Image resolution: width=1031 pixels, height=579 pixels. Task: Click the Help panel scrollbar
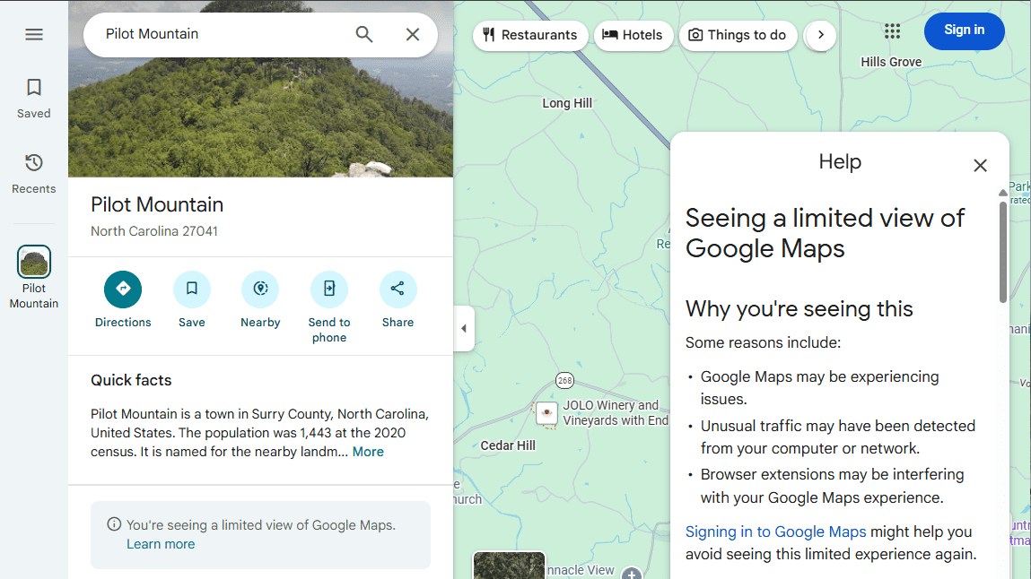(1003, 253)
